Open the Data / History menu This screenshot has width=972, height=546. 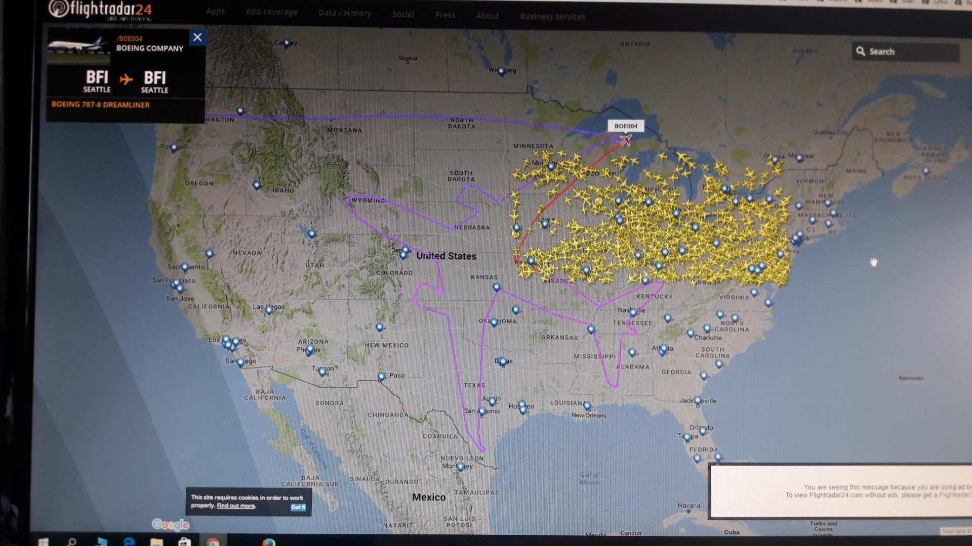pyautogui.click(x=345, y=13)
